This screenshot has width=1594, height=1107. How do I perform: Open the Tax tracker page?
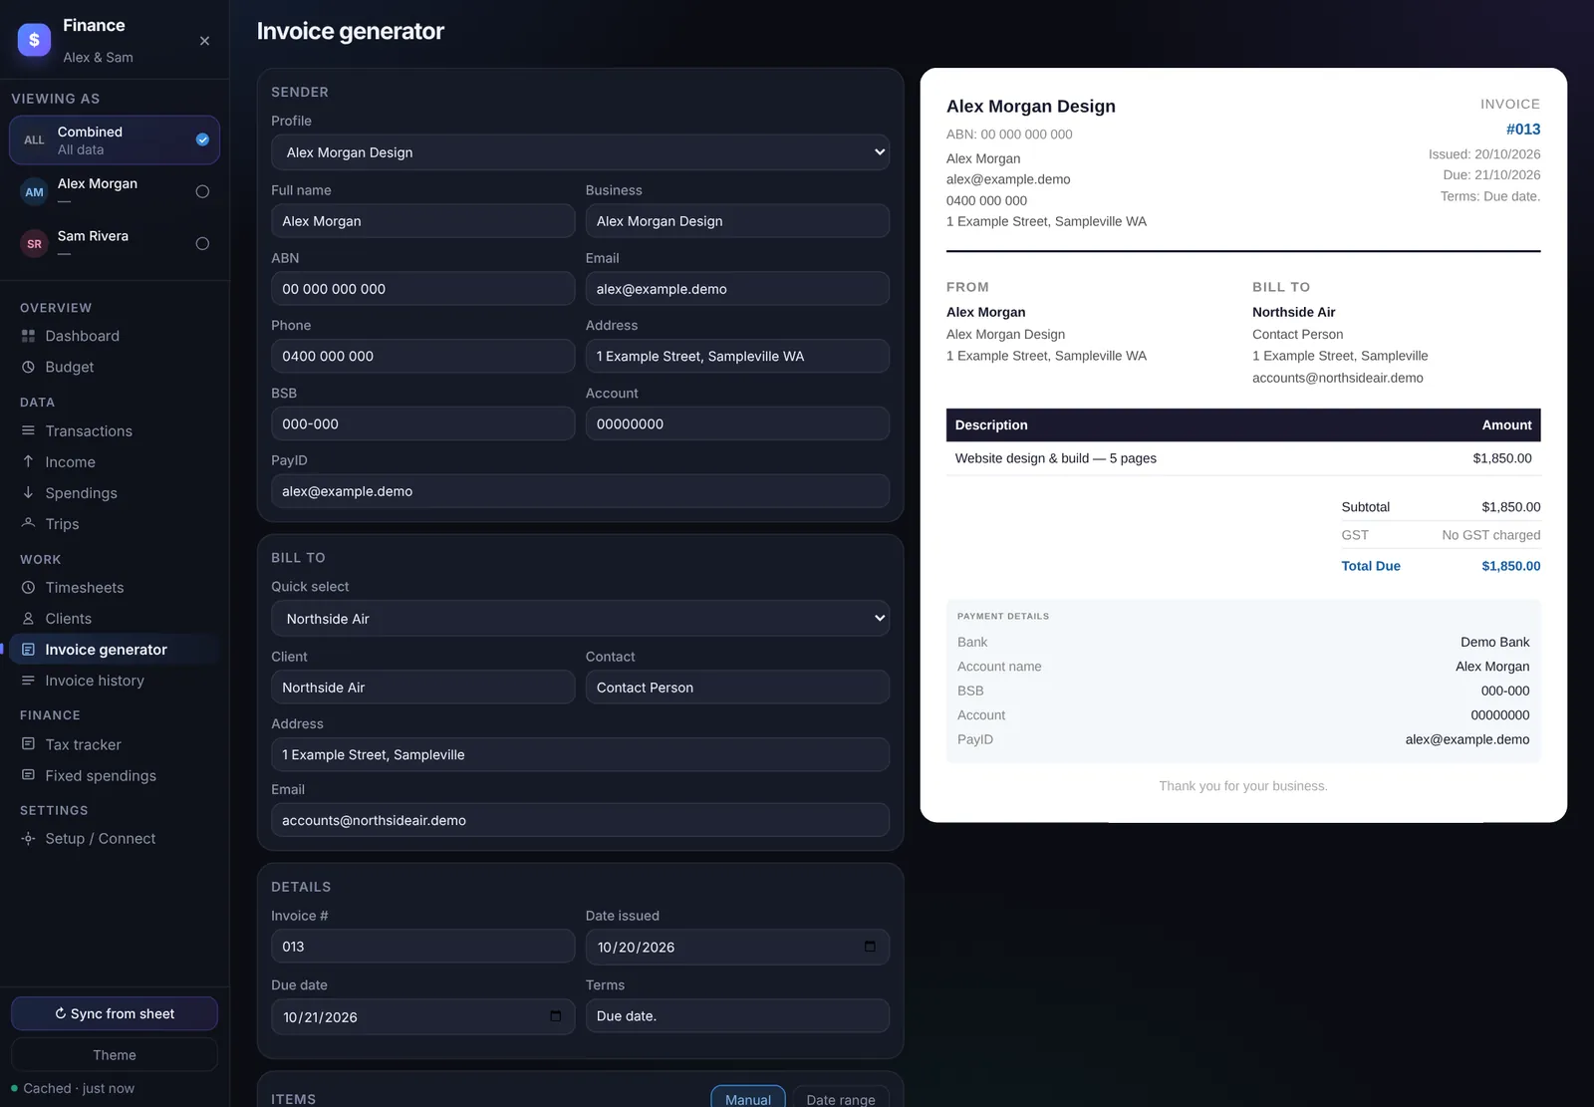[x=115, y=743]
